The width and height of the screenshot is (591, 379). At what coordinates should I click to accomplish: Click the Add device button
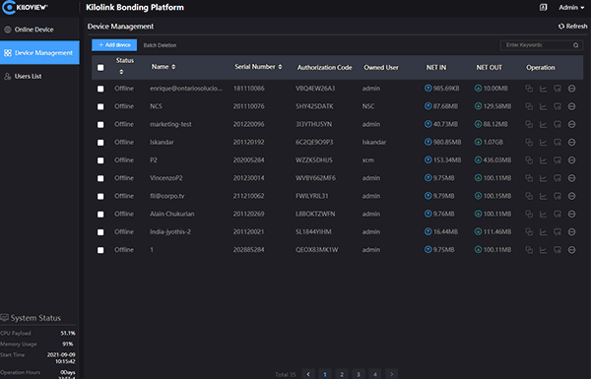coord(114,45)
